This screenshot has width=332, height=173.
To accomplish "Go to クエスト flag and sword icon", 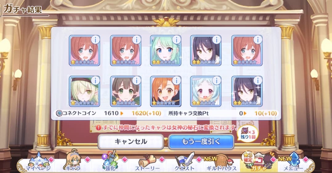I will coord(185,163).
